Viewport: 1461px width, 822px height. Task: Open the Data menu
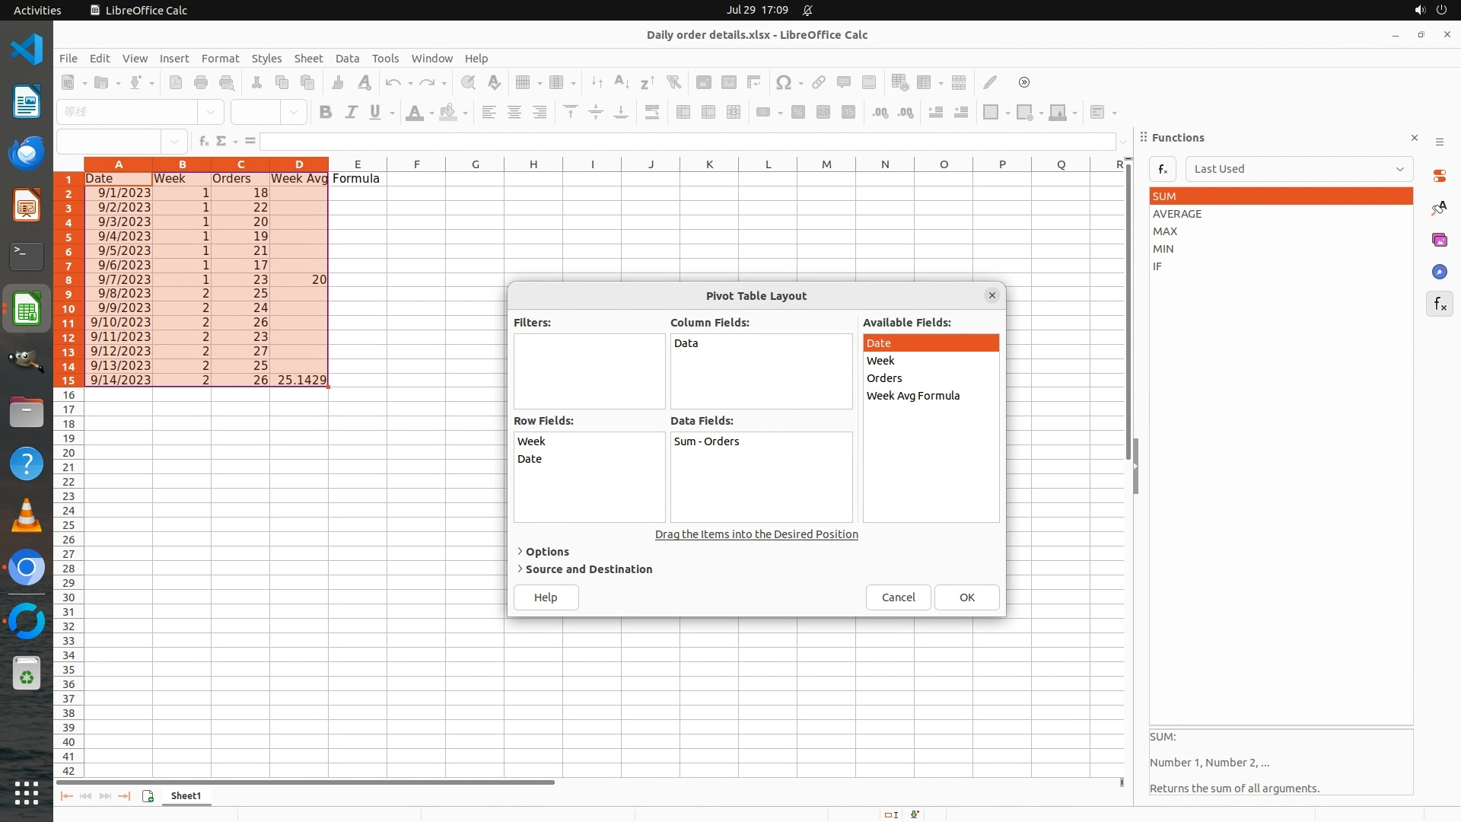(347, 59)
